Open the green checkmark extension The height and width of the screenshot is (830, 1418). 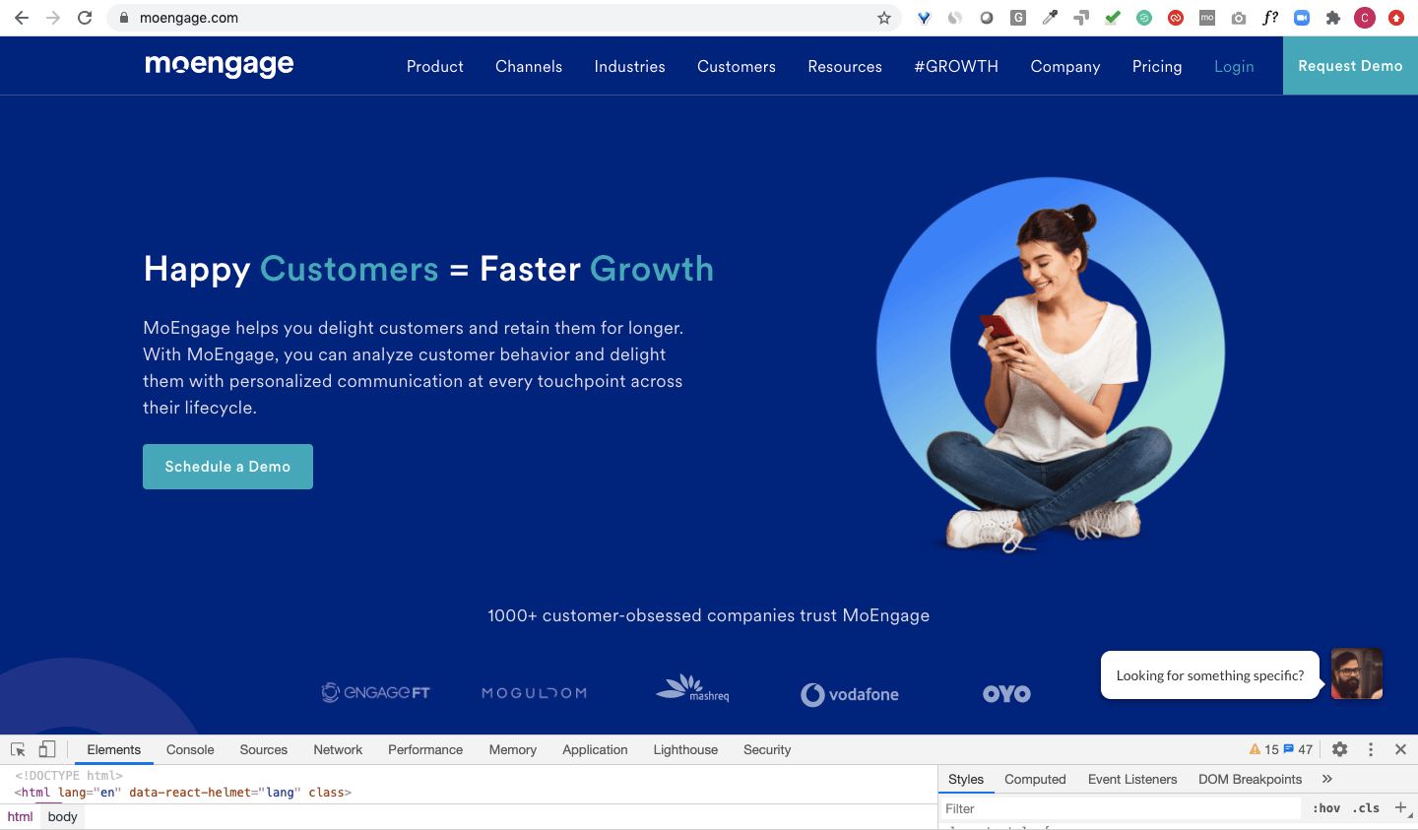coord(1113,18)
